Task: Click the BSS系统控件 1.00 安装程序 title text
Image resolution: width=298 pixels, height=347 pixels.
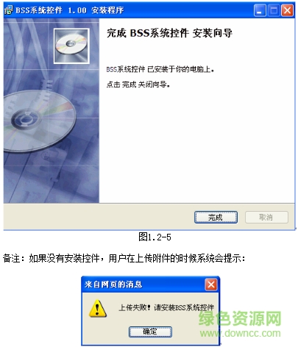Action: click(70, 10)
